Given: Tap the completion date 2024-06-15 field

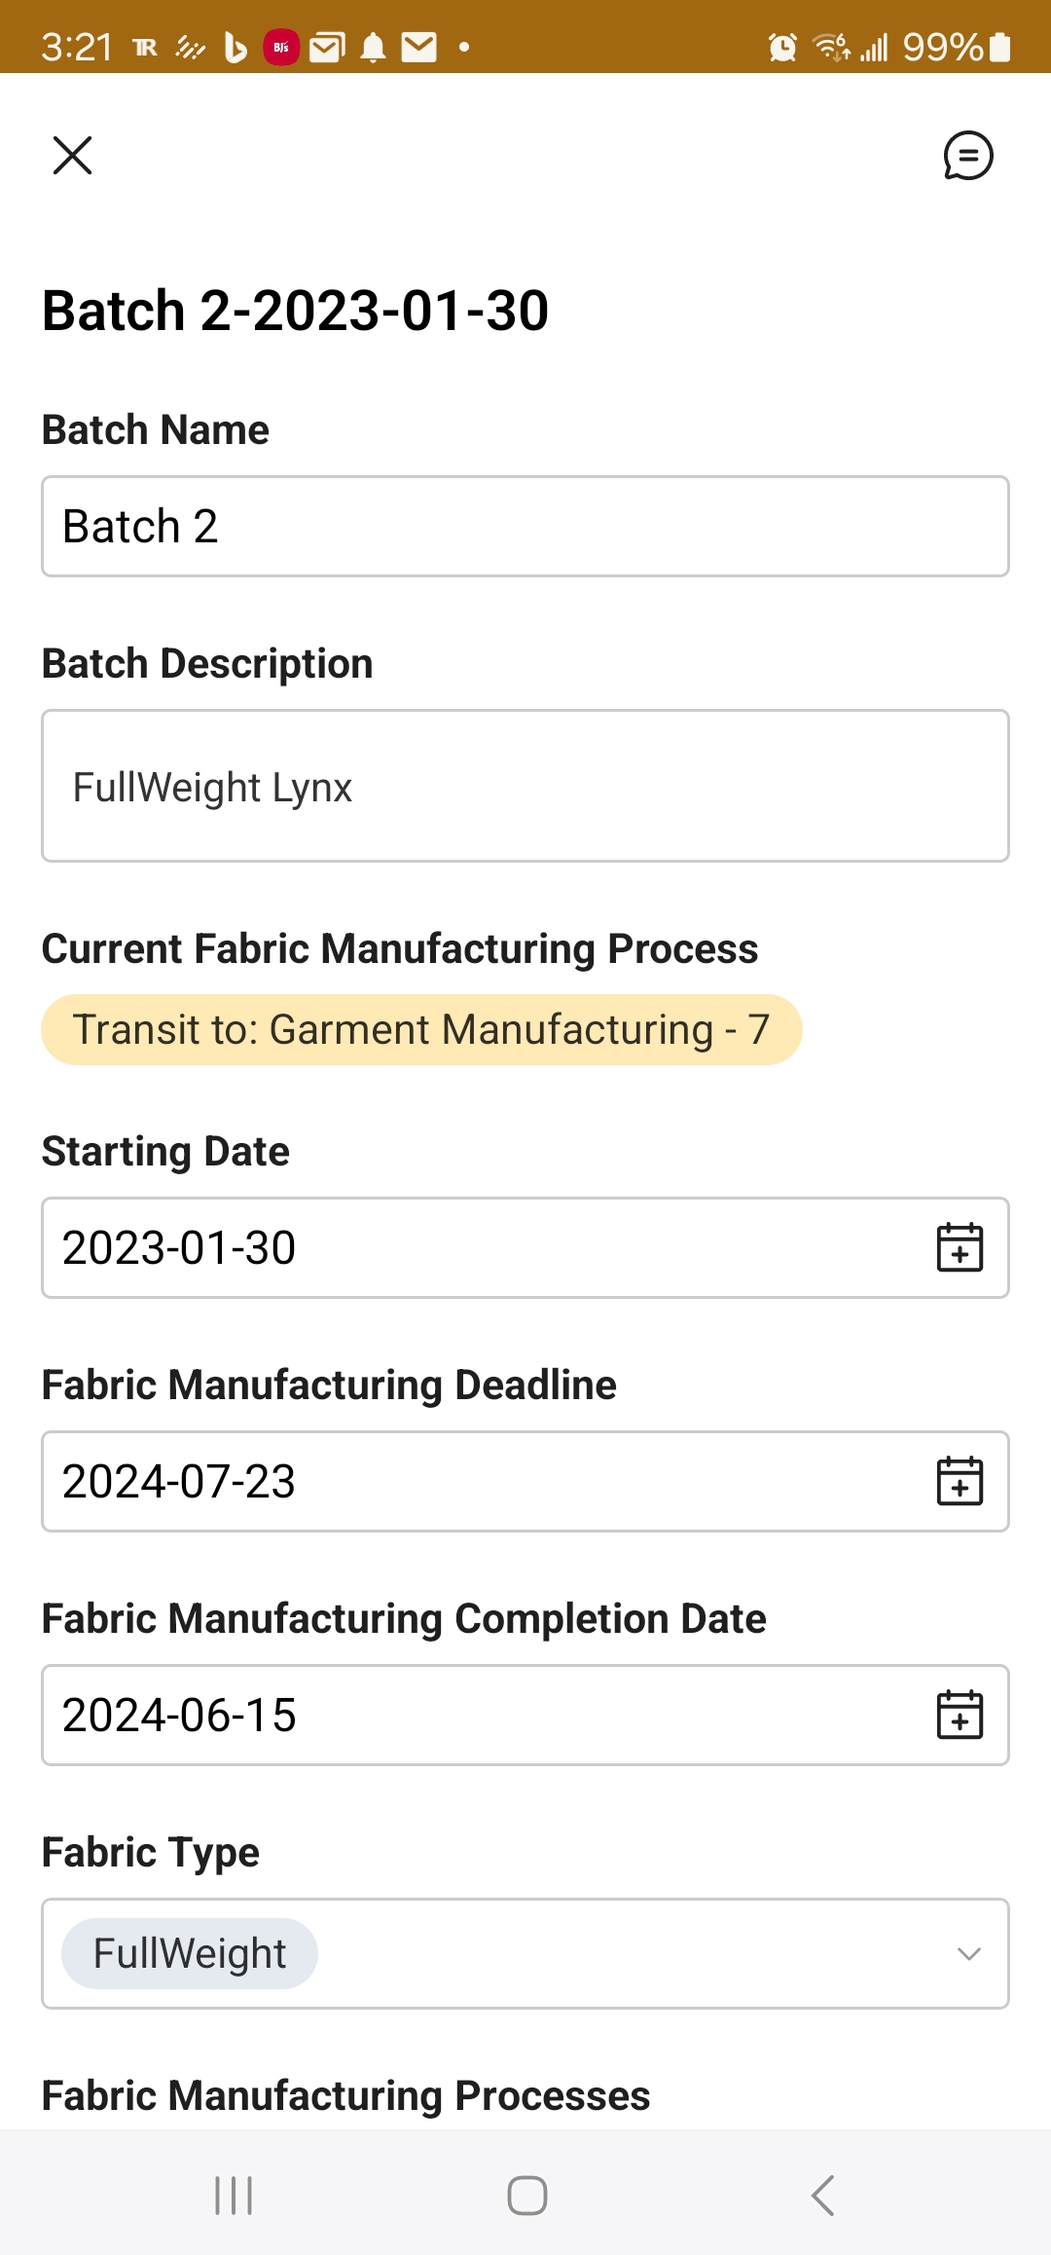Looking at the screenshot, I should coord(467,1715).
